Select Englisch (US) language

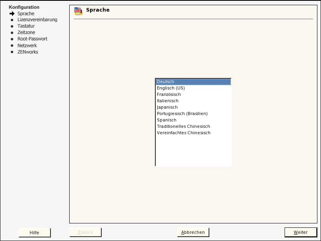[x=193, y=88]
